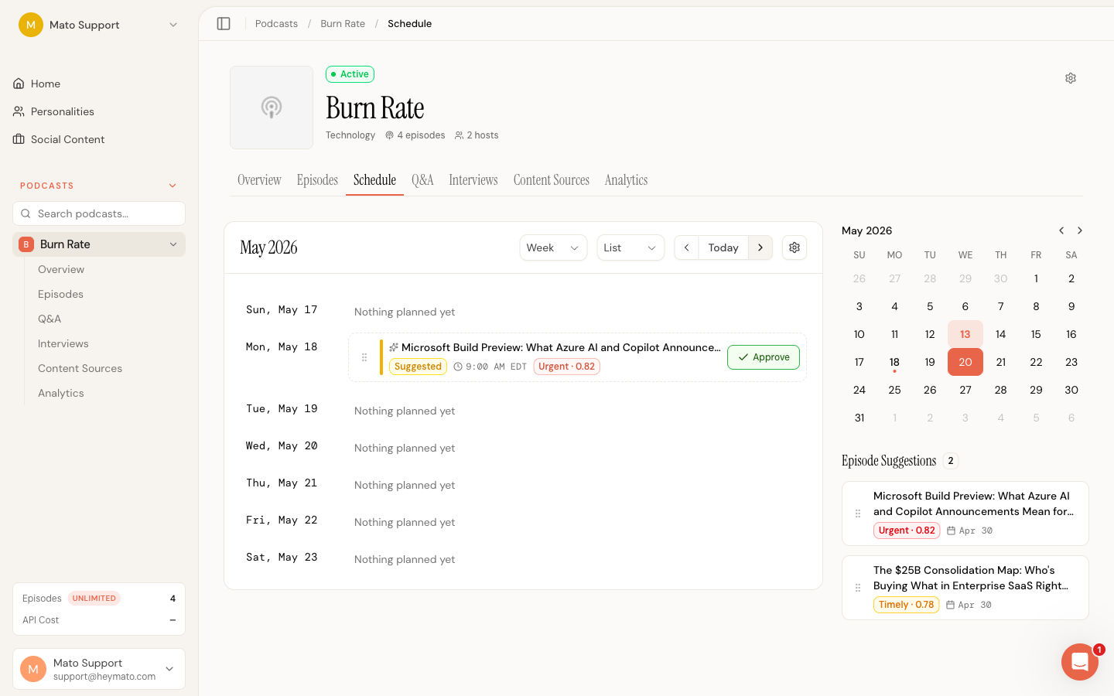This screenshot has height=696, width=1114.
Task: Open the chat support bubble
Action: 1080,662
